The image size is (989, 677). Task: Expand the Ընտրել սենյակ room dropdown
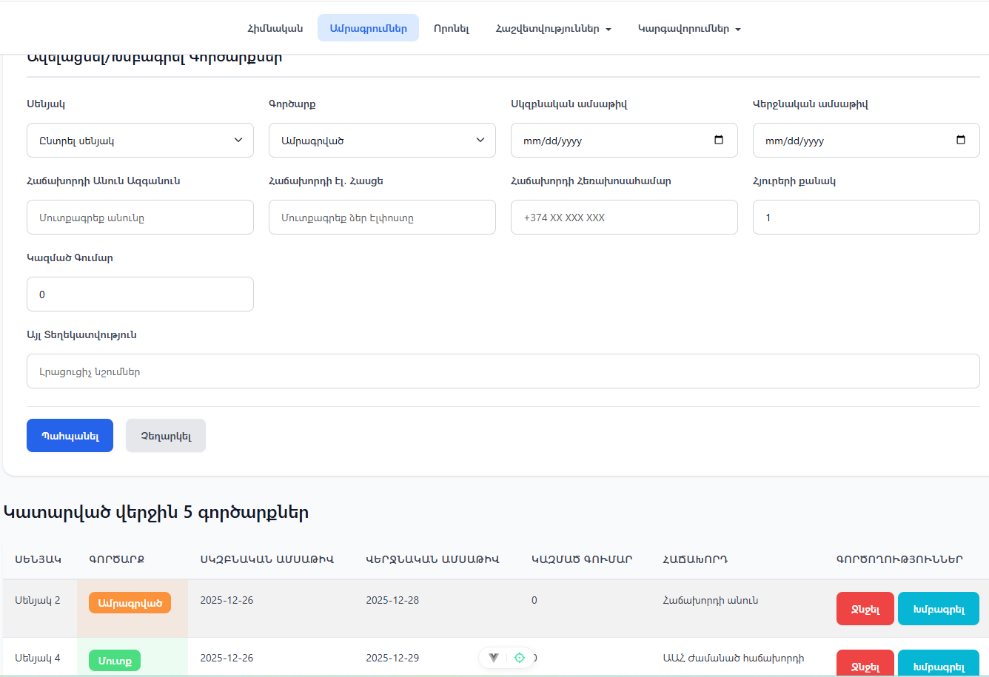(140, 141)
